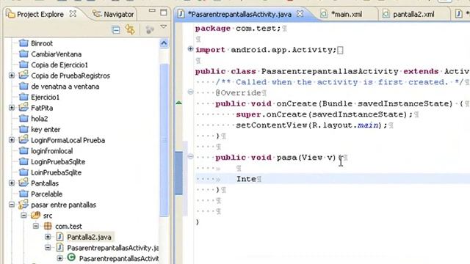Select the LoginPruebaSqlite project
The width and height of the screenshot is (470, 264).
pyautogui.click(x=58, y=161)
